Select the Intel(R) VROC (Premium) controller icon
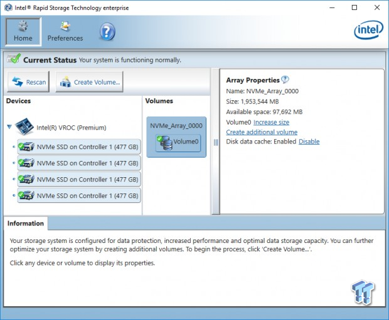Screen dimensions: 389x320 point(24,126)
